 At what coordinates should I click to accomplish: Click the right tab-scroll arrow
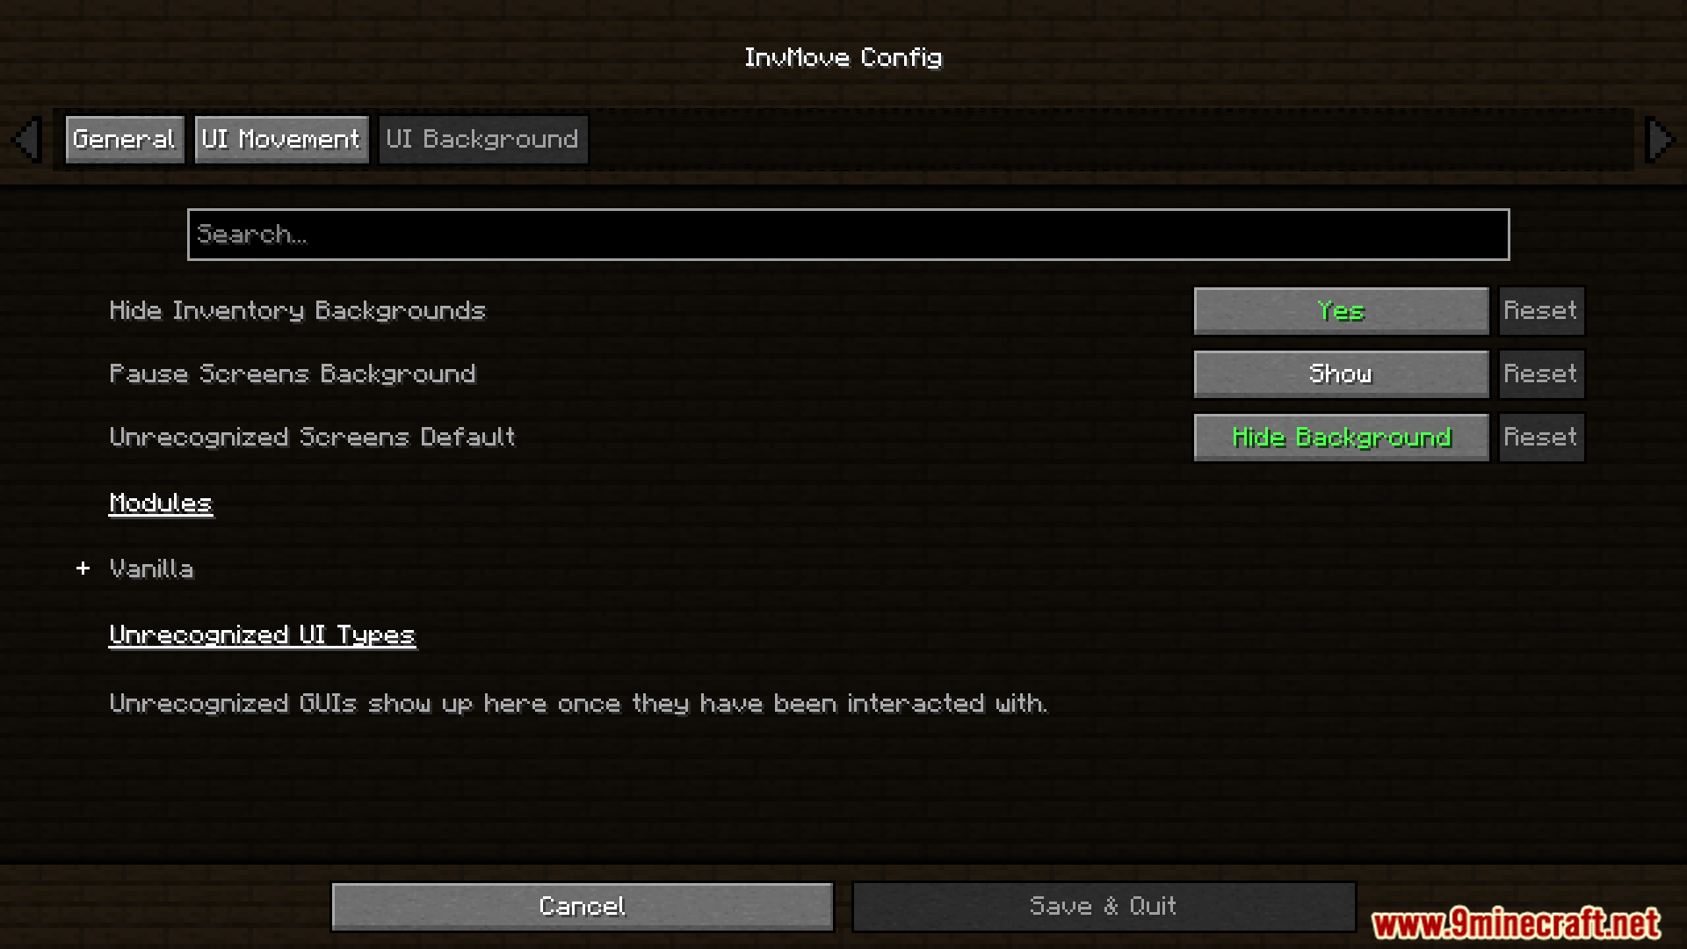pos(1660,140)
